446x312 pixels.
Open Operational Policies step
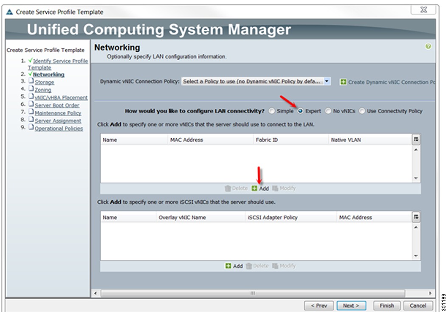(x=59, y=129)
